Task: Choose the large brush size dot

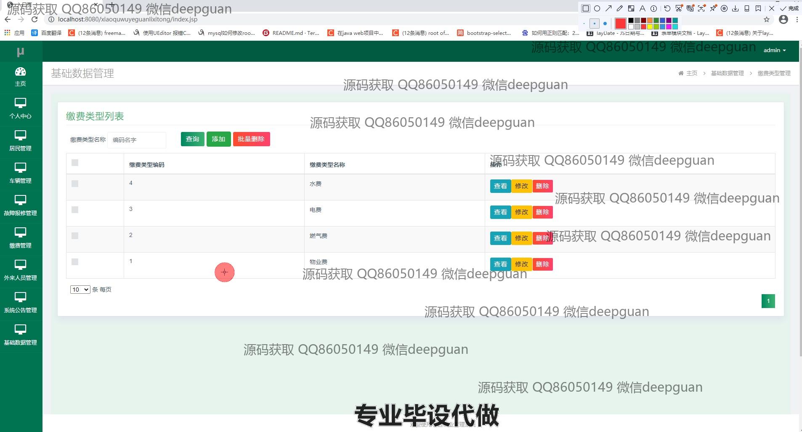Action: click(x=605, y=24)
